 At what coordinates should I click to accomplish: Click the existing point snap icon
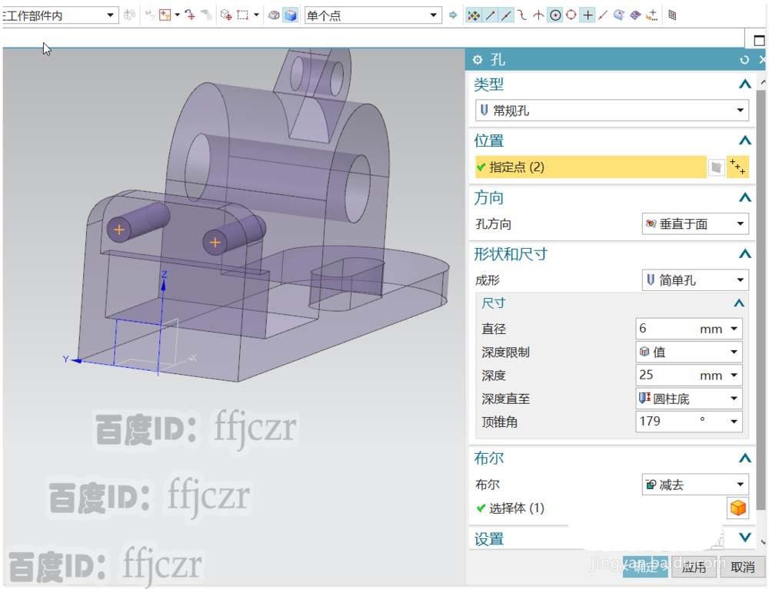[587, 15]
